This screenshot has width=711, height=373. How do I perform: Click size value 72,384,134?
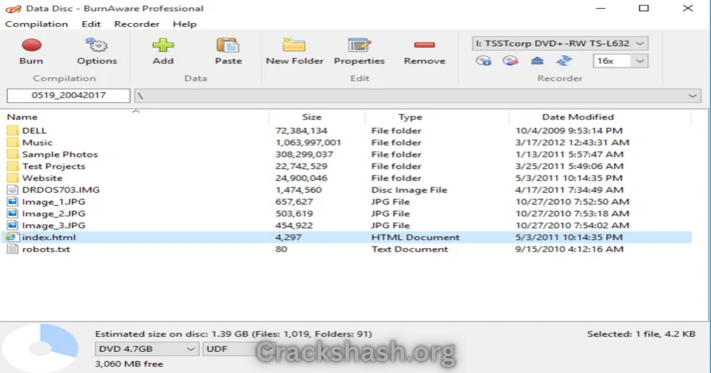302,131
